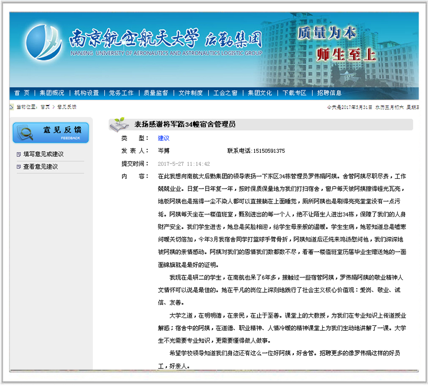The width and height of the screenshot is (428, 386).
Task: Click the 质量为本 师生至上 slogan banner
Action: (337, 44)
